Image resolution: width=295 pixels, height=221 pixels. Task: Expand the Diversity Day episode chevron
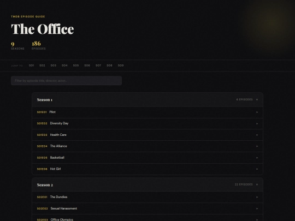[257, 124]
